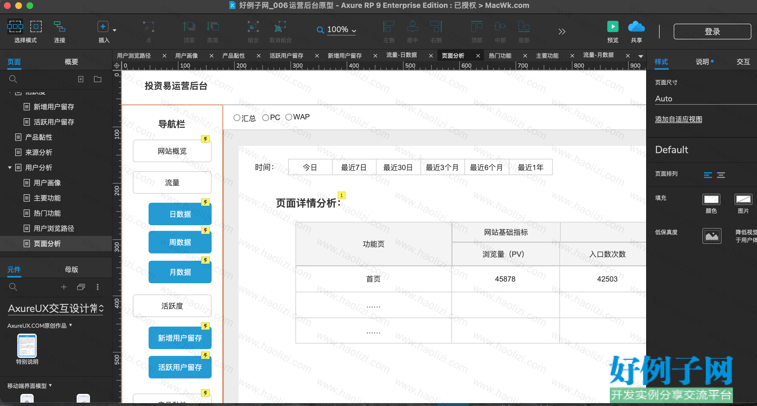Viewport: 757px width, 406px height.
Task: Open the tab list dropdown arrow
Action: (x=641, y=56)
